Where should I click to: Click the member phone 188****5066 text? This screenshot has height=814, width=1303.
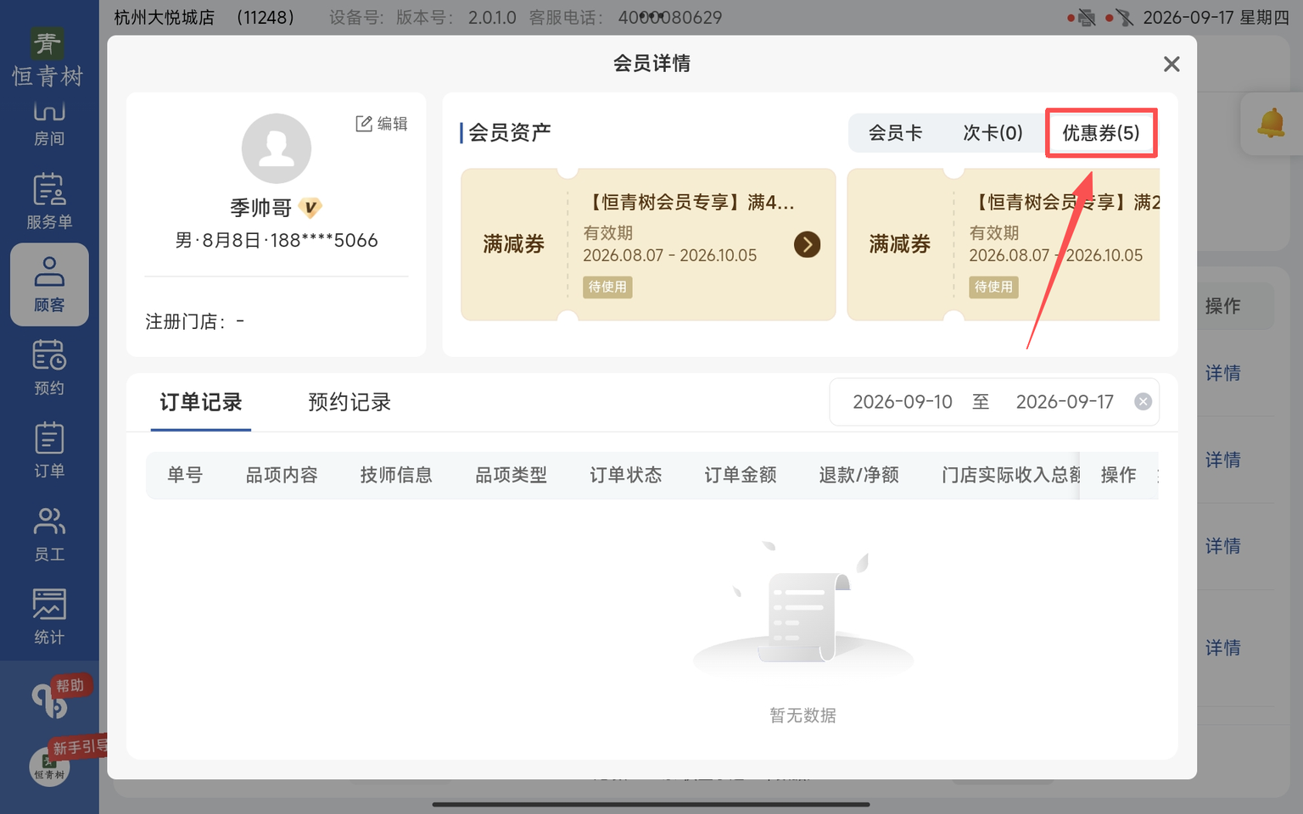tap(324, 241)
